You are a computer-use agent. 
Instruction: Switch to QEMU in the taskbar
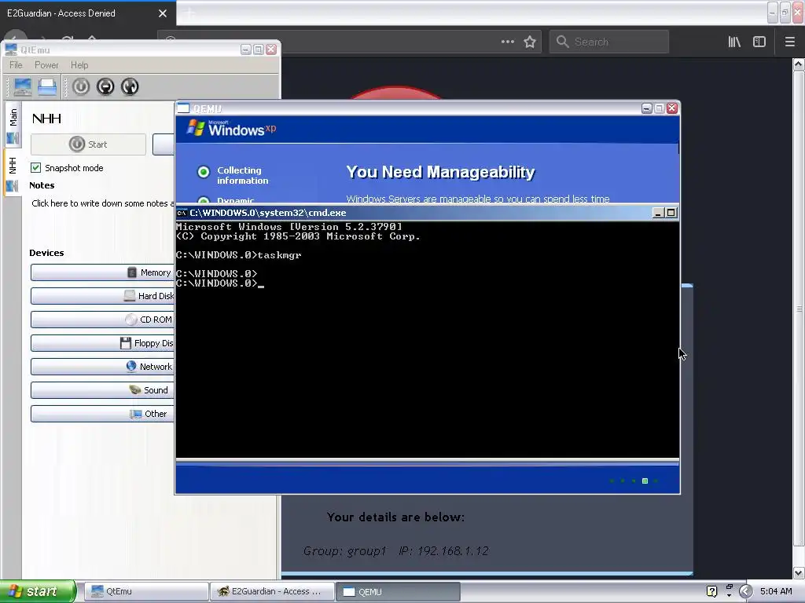click(398, 591)
